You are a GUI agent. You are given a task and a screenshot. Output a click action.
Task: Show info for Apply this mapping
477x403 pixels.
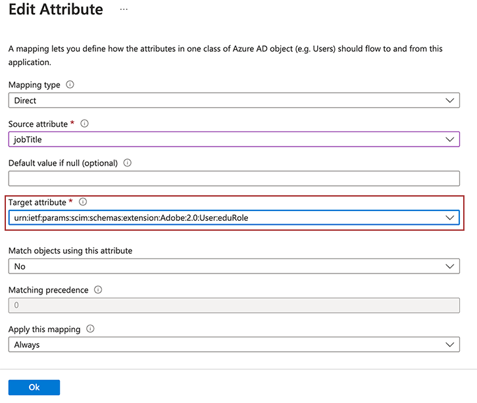(x=90, y=329)
